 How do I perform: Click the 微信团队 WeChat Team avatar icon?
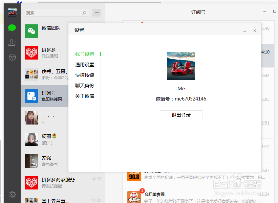coord(31,31)
